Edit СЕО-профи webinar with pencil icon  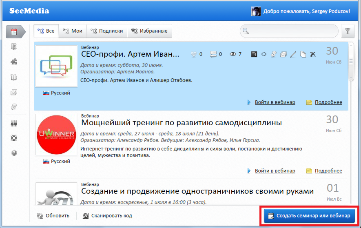pos(293,54)
